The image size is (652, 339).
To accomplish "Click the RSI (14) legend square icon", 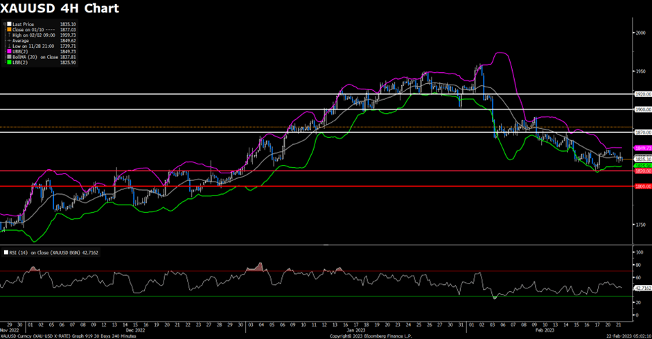I will 4,253.
